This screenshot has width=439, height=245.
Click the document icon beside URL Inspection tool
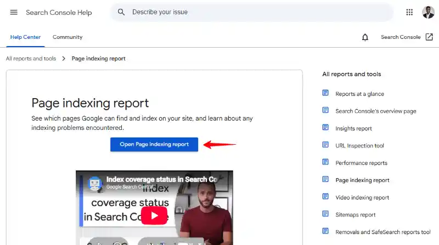(x=325, y=145)
